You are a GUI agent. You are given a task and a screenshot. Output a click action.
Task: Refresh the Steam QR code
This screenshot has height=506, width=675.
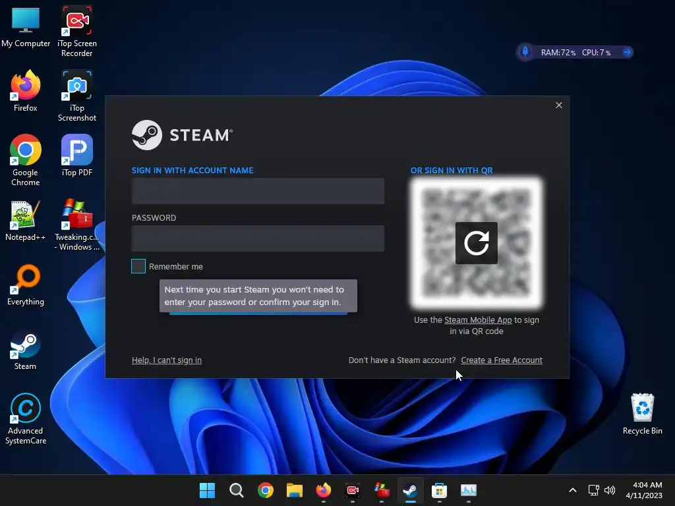pos(476,243)
